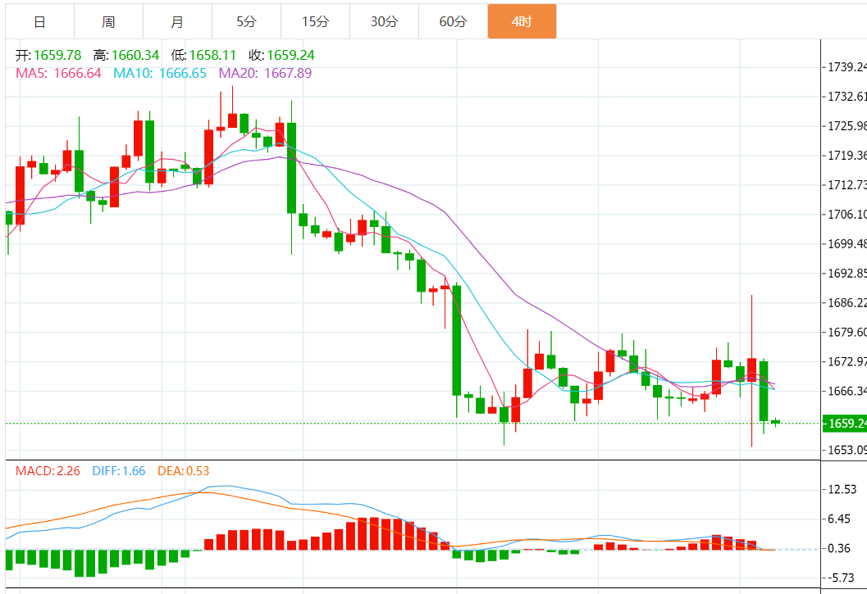This screenshot has height=594, width=867.
Task: Click the 1719.36 price axis label
Action: (x=846, y=156)
